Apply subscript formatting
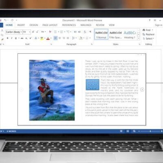 pyautogui.click(x=26, y=38)
